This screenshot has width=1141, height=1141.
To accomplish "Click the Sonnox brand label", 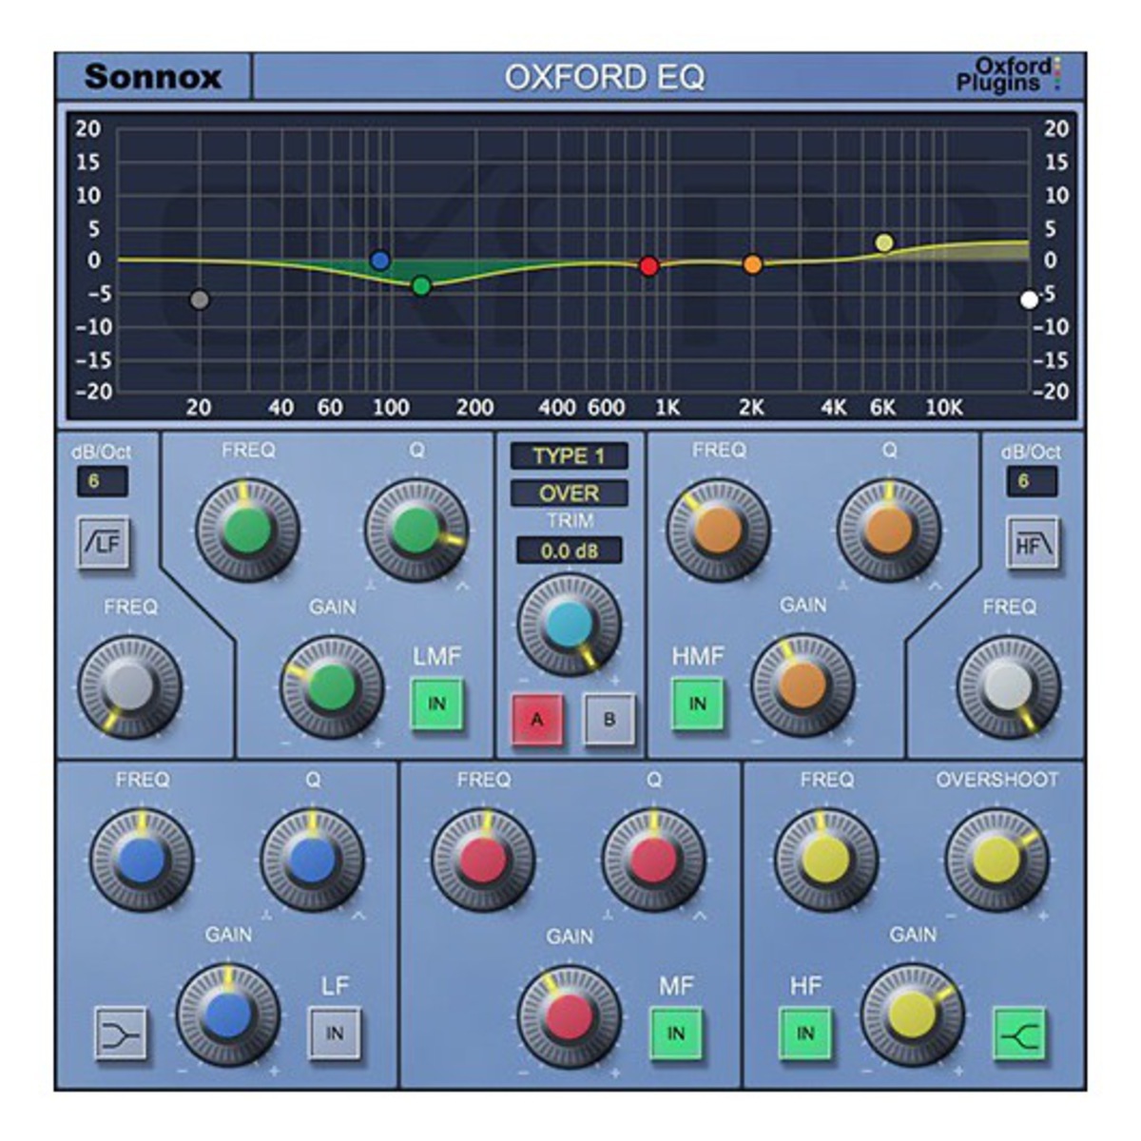I will 152,76.
